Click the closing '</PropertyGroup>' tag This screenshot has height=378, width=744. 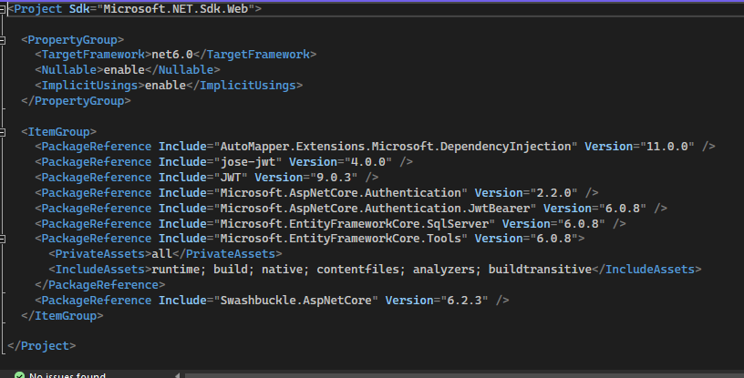(76, 101)
